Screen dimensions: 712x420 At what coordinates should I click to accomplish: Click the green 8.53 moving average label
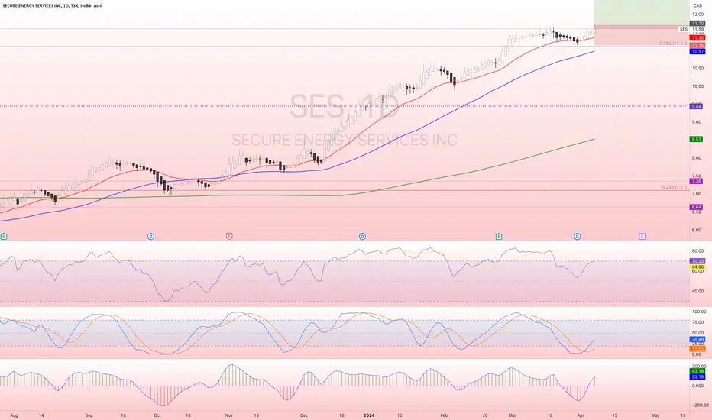697,139
